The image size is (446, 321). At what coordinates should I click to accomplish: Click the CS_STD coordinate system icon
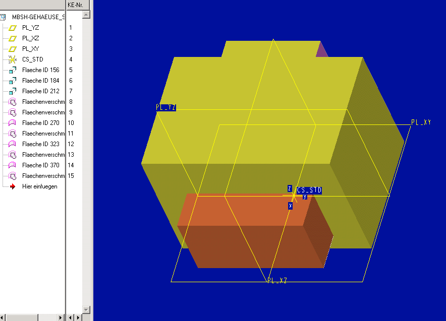(13, 59)
